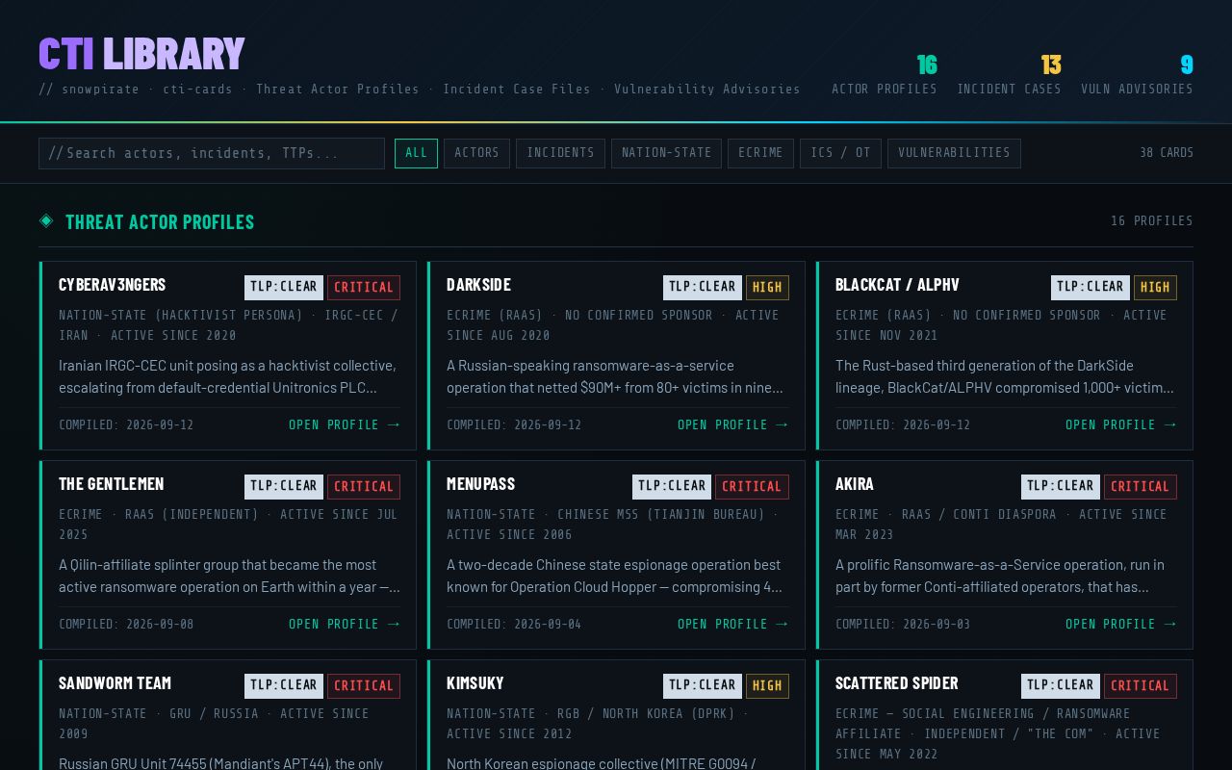Screen dimensions: 1232x770
Task: Filter by INCIDENTS
Action: (560, 153)
